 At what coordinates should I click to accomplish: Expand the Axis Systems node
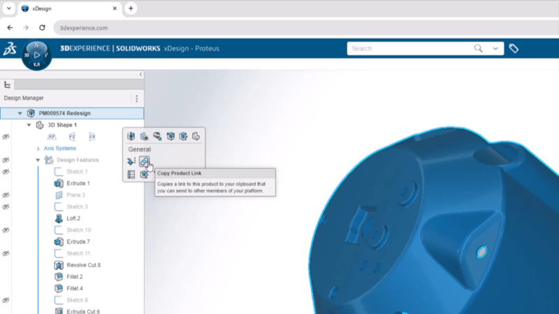[38, 149]
